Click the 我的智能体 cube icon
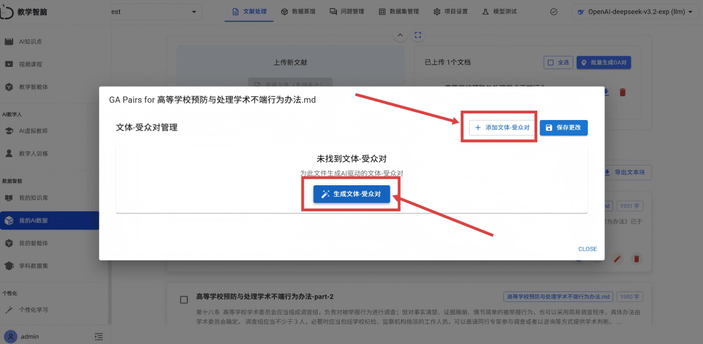The image size is (703, 344). tap(9, 243)
